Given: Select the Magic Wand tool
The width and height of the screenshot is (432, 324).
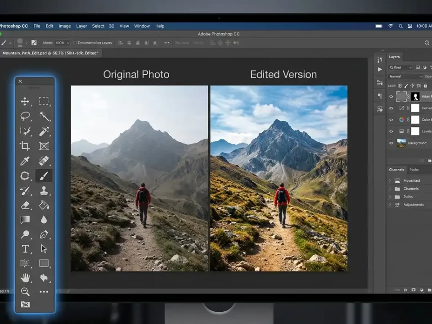Looking at the screenshot, I should 44,116.
